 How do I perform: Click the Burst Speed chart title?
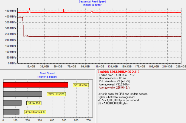coord(47,73)
